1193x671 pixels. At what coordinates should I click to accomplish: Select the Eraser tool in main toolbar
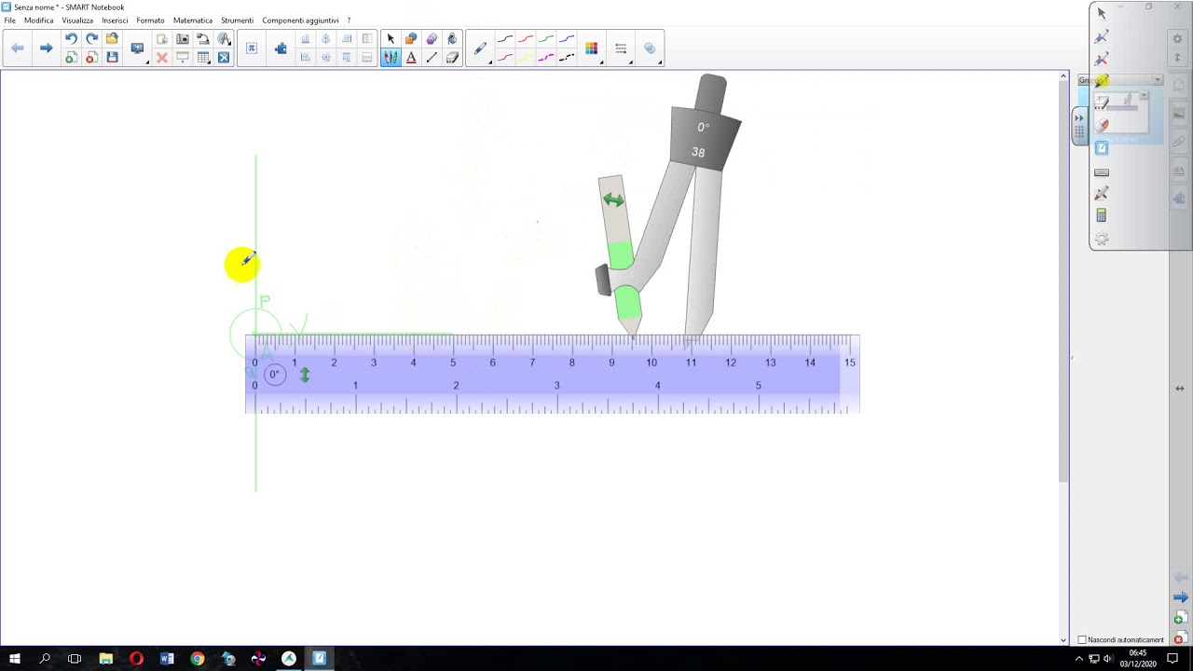pyautogui.click(x=452, y=58)
